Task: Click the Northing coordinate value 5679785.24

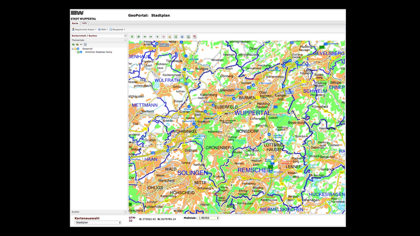Action: [x=169, y=219]
